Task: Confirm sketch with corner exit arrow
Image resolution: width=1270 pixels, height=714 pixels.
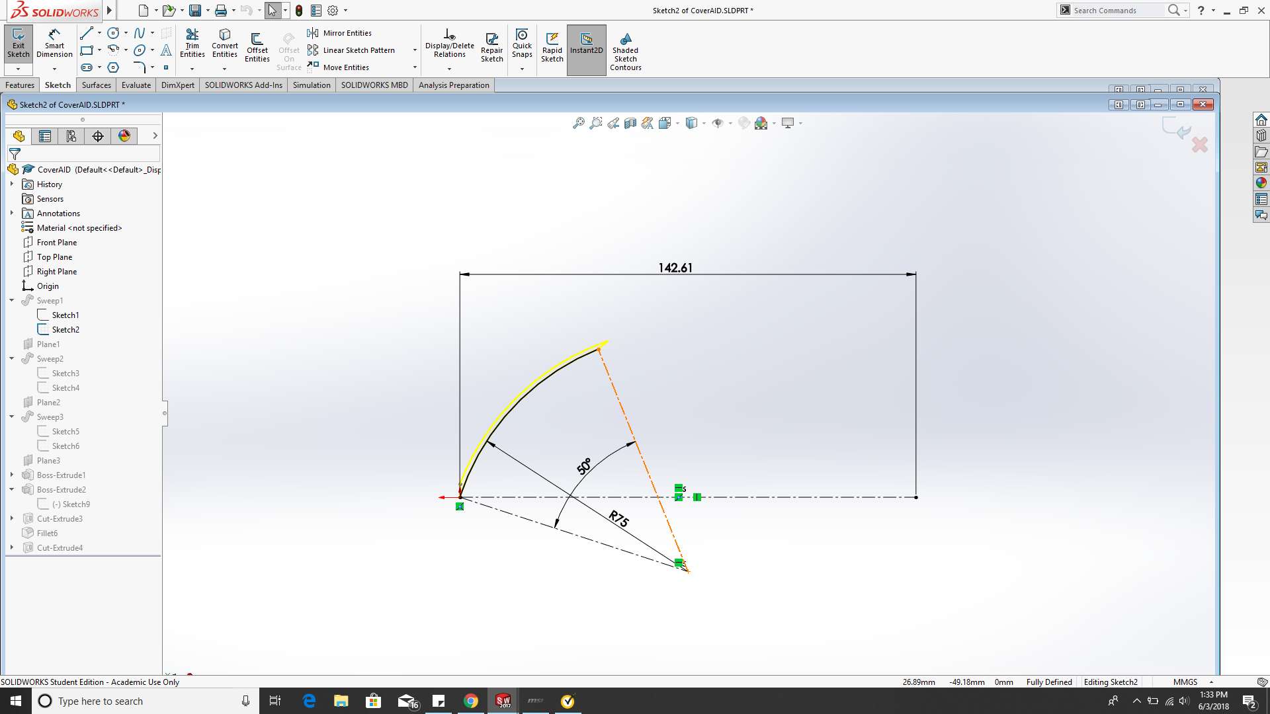Action: [x=1176, y=128]
